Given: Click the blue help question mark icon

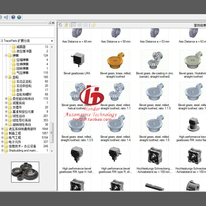Looking at the screenshot, I should pos(13,17).
